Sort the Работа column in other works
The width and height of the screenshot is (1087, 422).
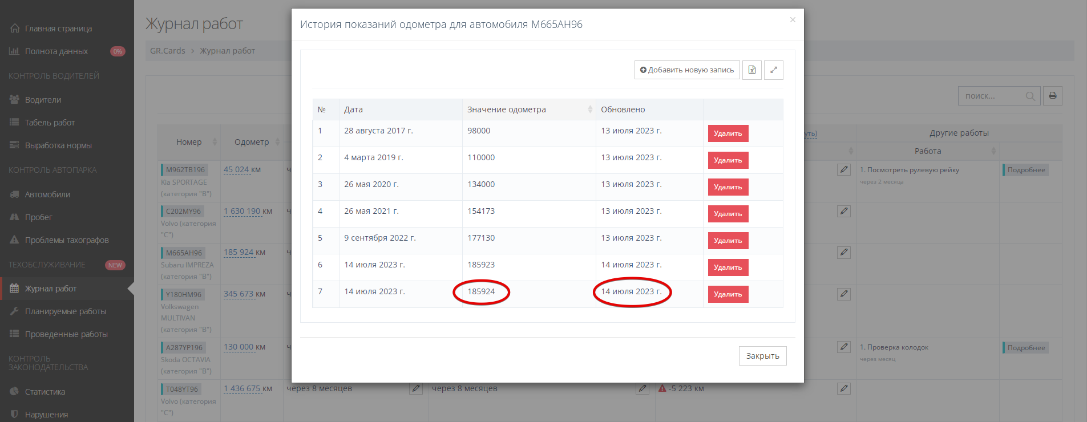pyautogui.click(x=993, y=151)
